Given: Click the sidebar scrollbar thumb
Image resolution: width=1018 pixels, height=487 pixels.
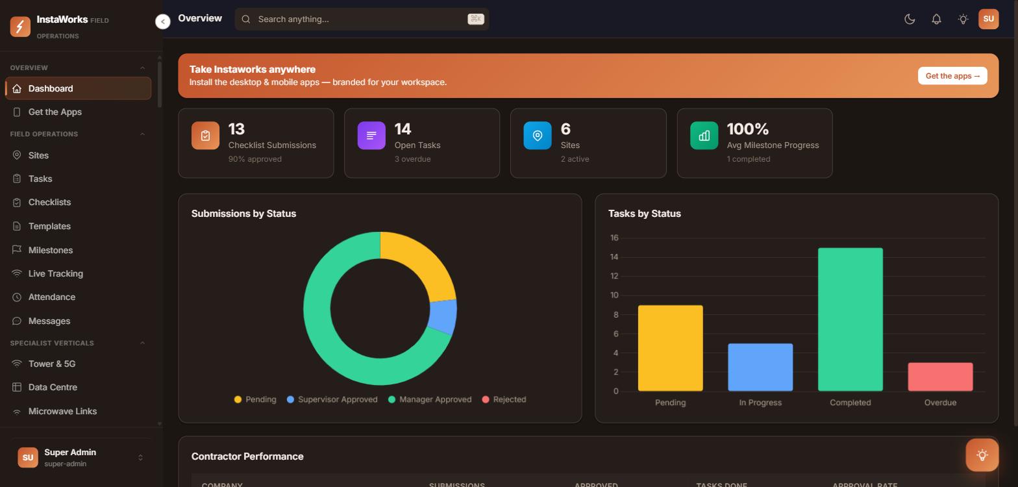Looking at the screenshot, I should click(x=160, y=84).
